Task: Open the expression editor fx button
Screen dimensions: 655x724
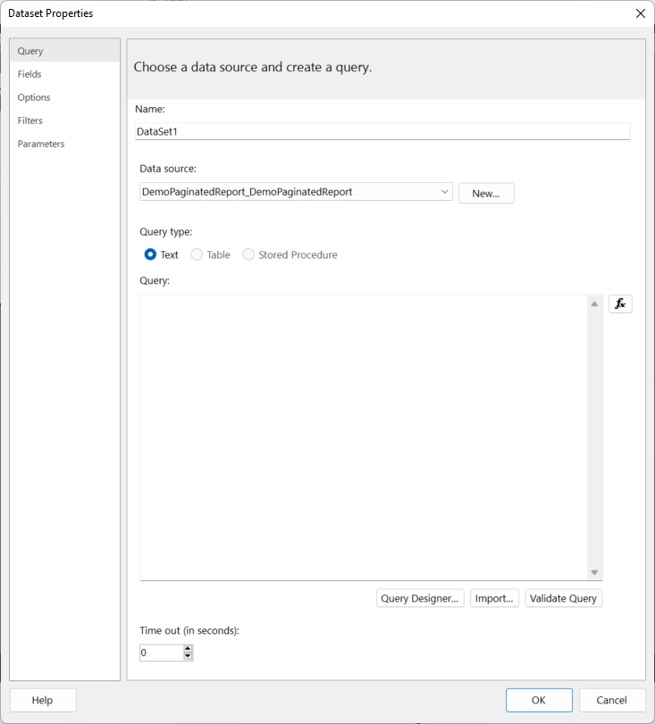Action: [x=620, y=304]
